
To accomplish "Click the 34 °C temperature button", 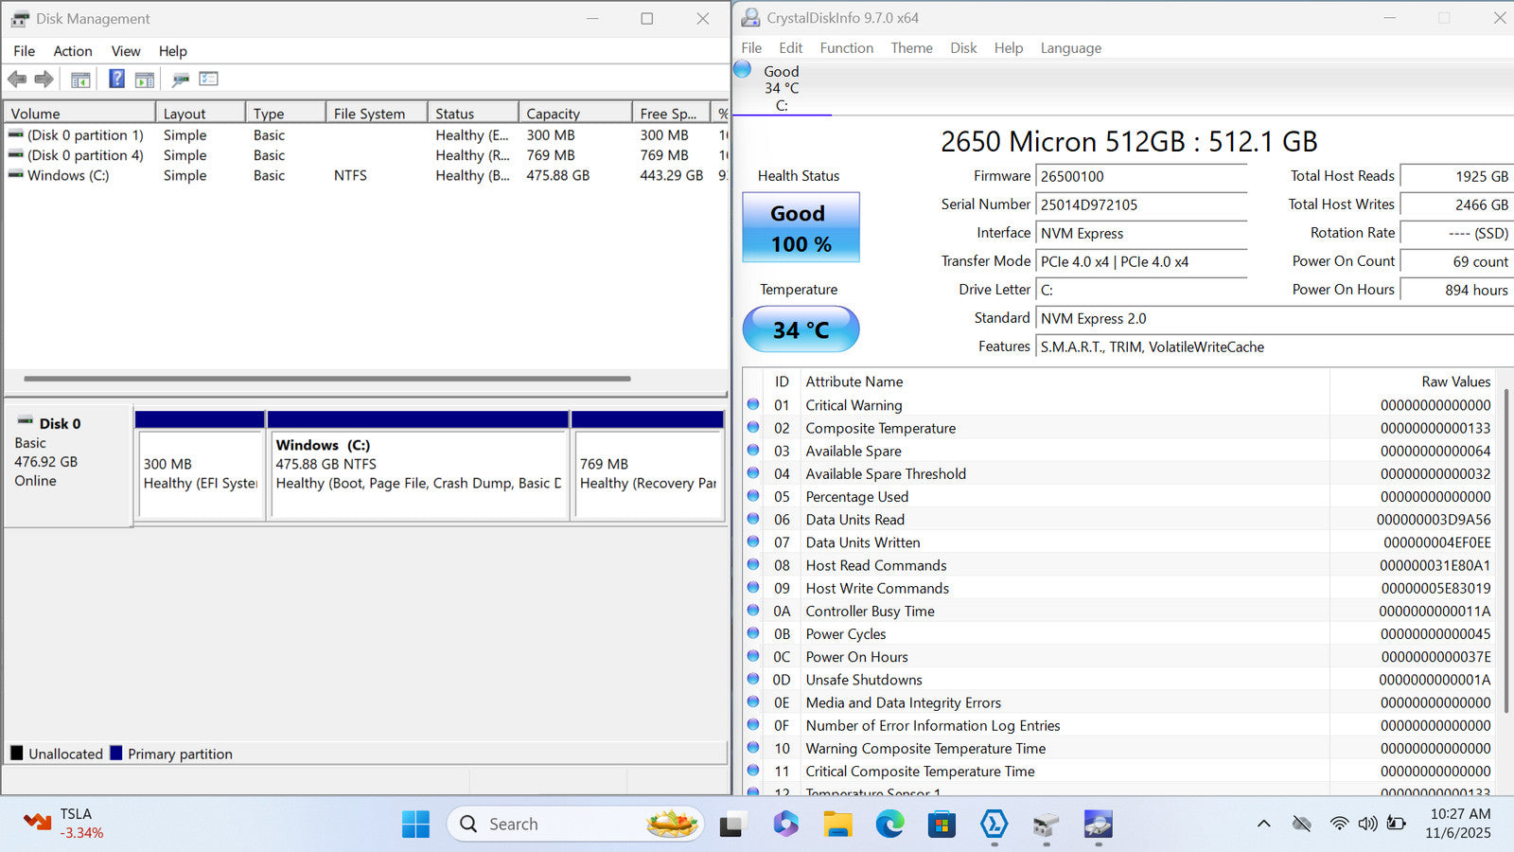I will click(x=801, y=329).
